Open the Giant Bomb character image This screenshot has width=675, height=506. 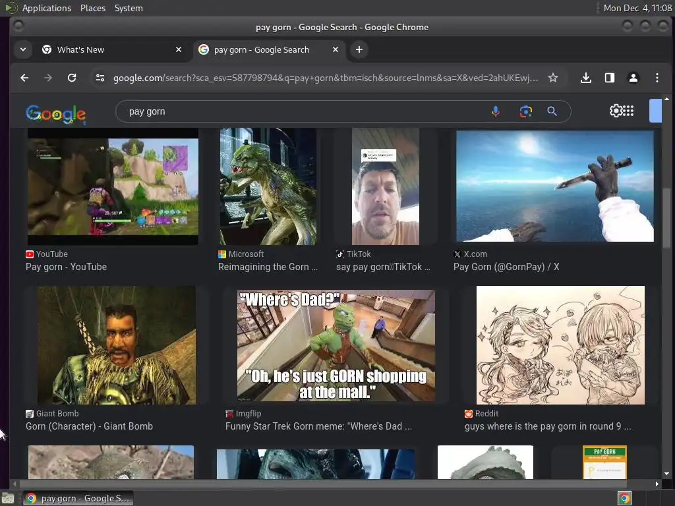click(x=117, y=345)
